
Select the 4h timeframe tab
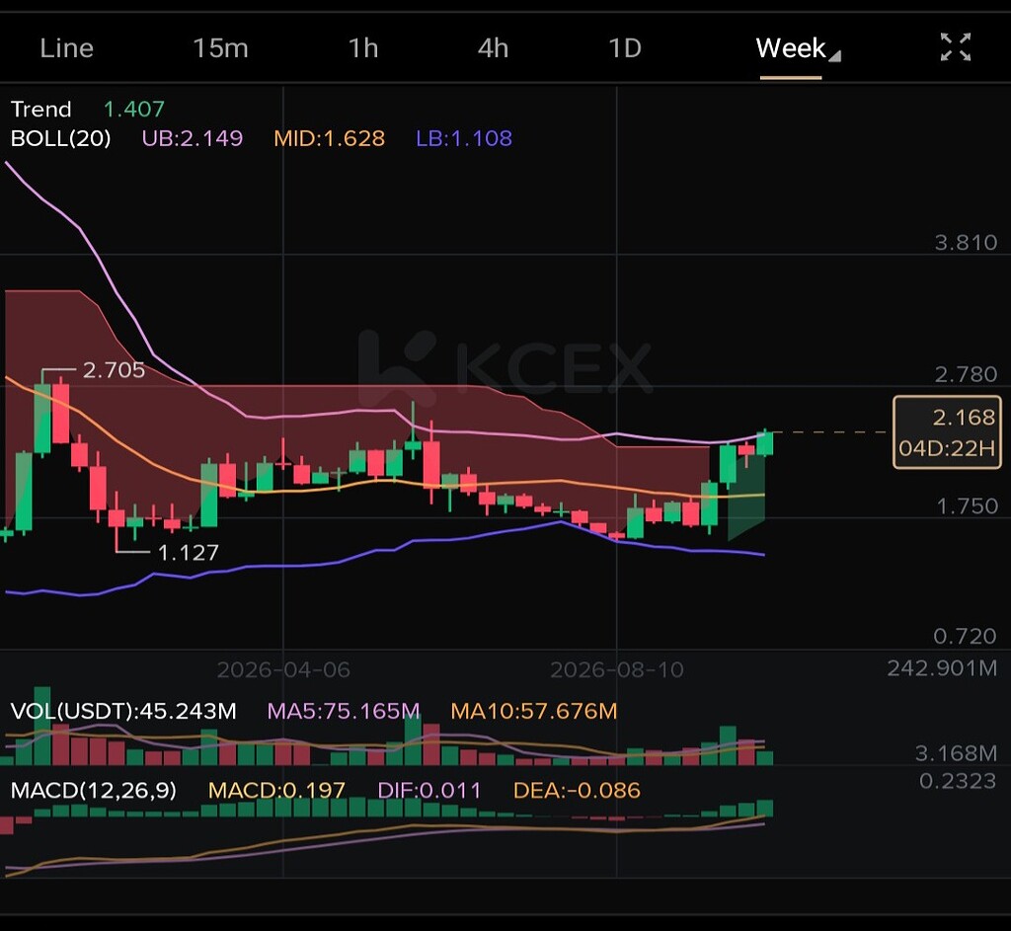tap(494, 48)
